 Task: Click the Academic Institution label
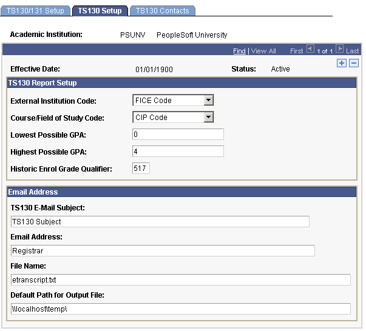tap(46, 35)
